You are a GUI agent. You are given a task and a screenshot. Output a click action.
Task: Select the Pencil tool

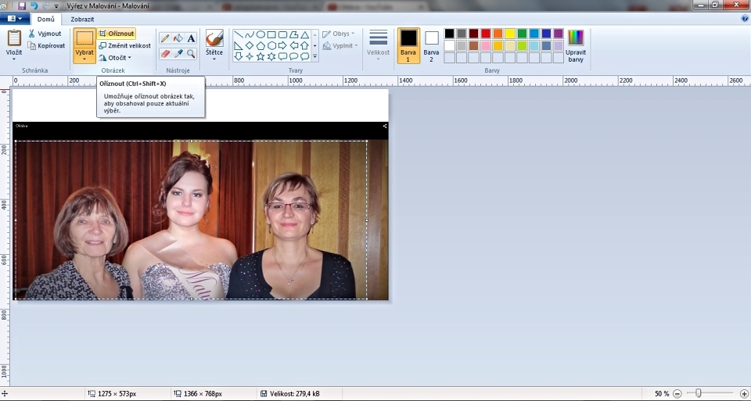[x=165, y=38]
